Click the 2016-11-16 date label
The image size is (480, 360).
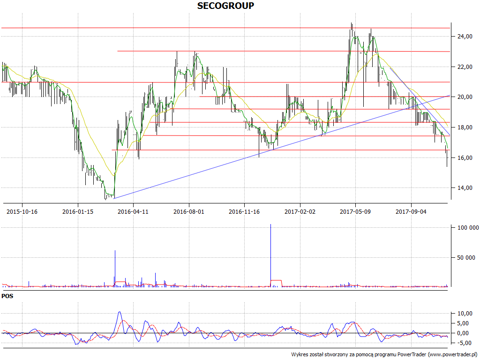244,211
